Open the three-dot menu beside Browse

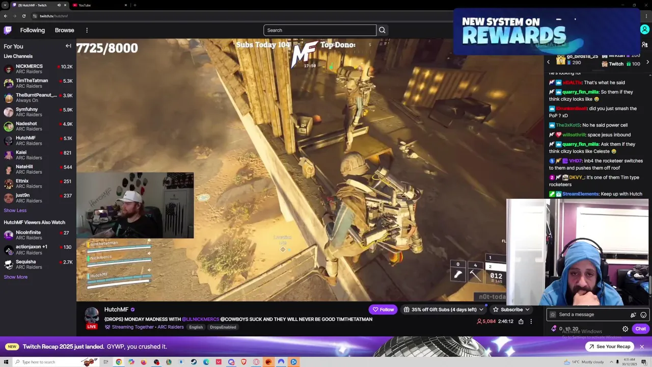tap(87, 30)
